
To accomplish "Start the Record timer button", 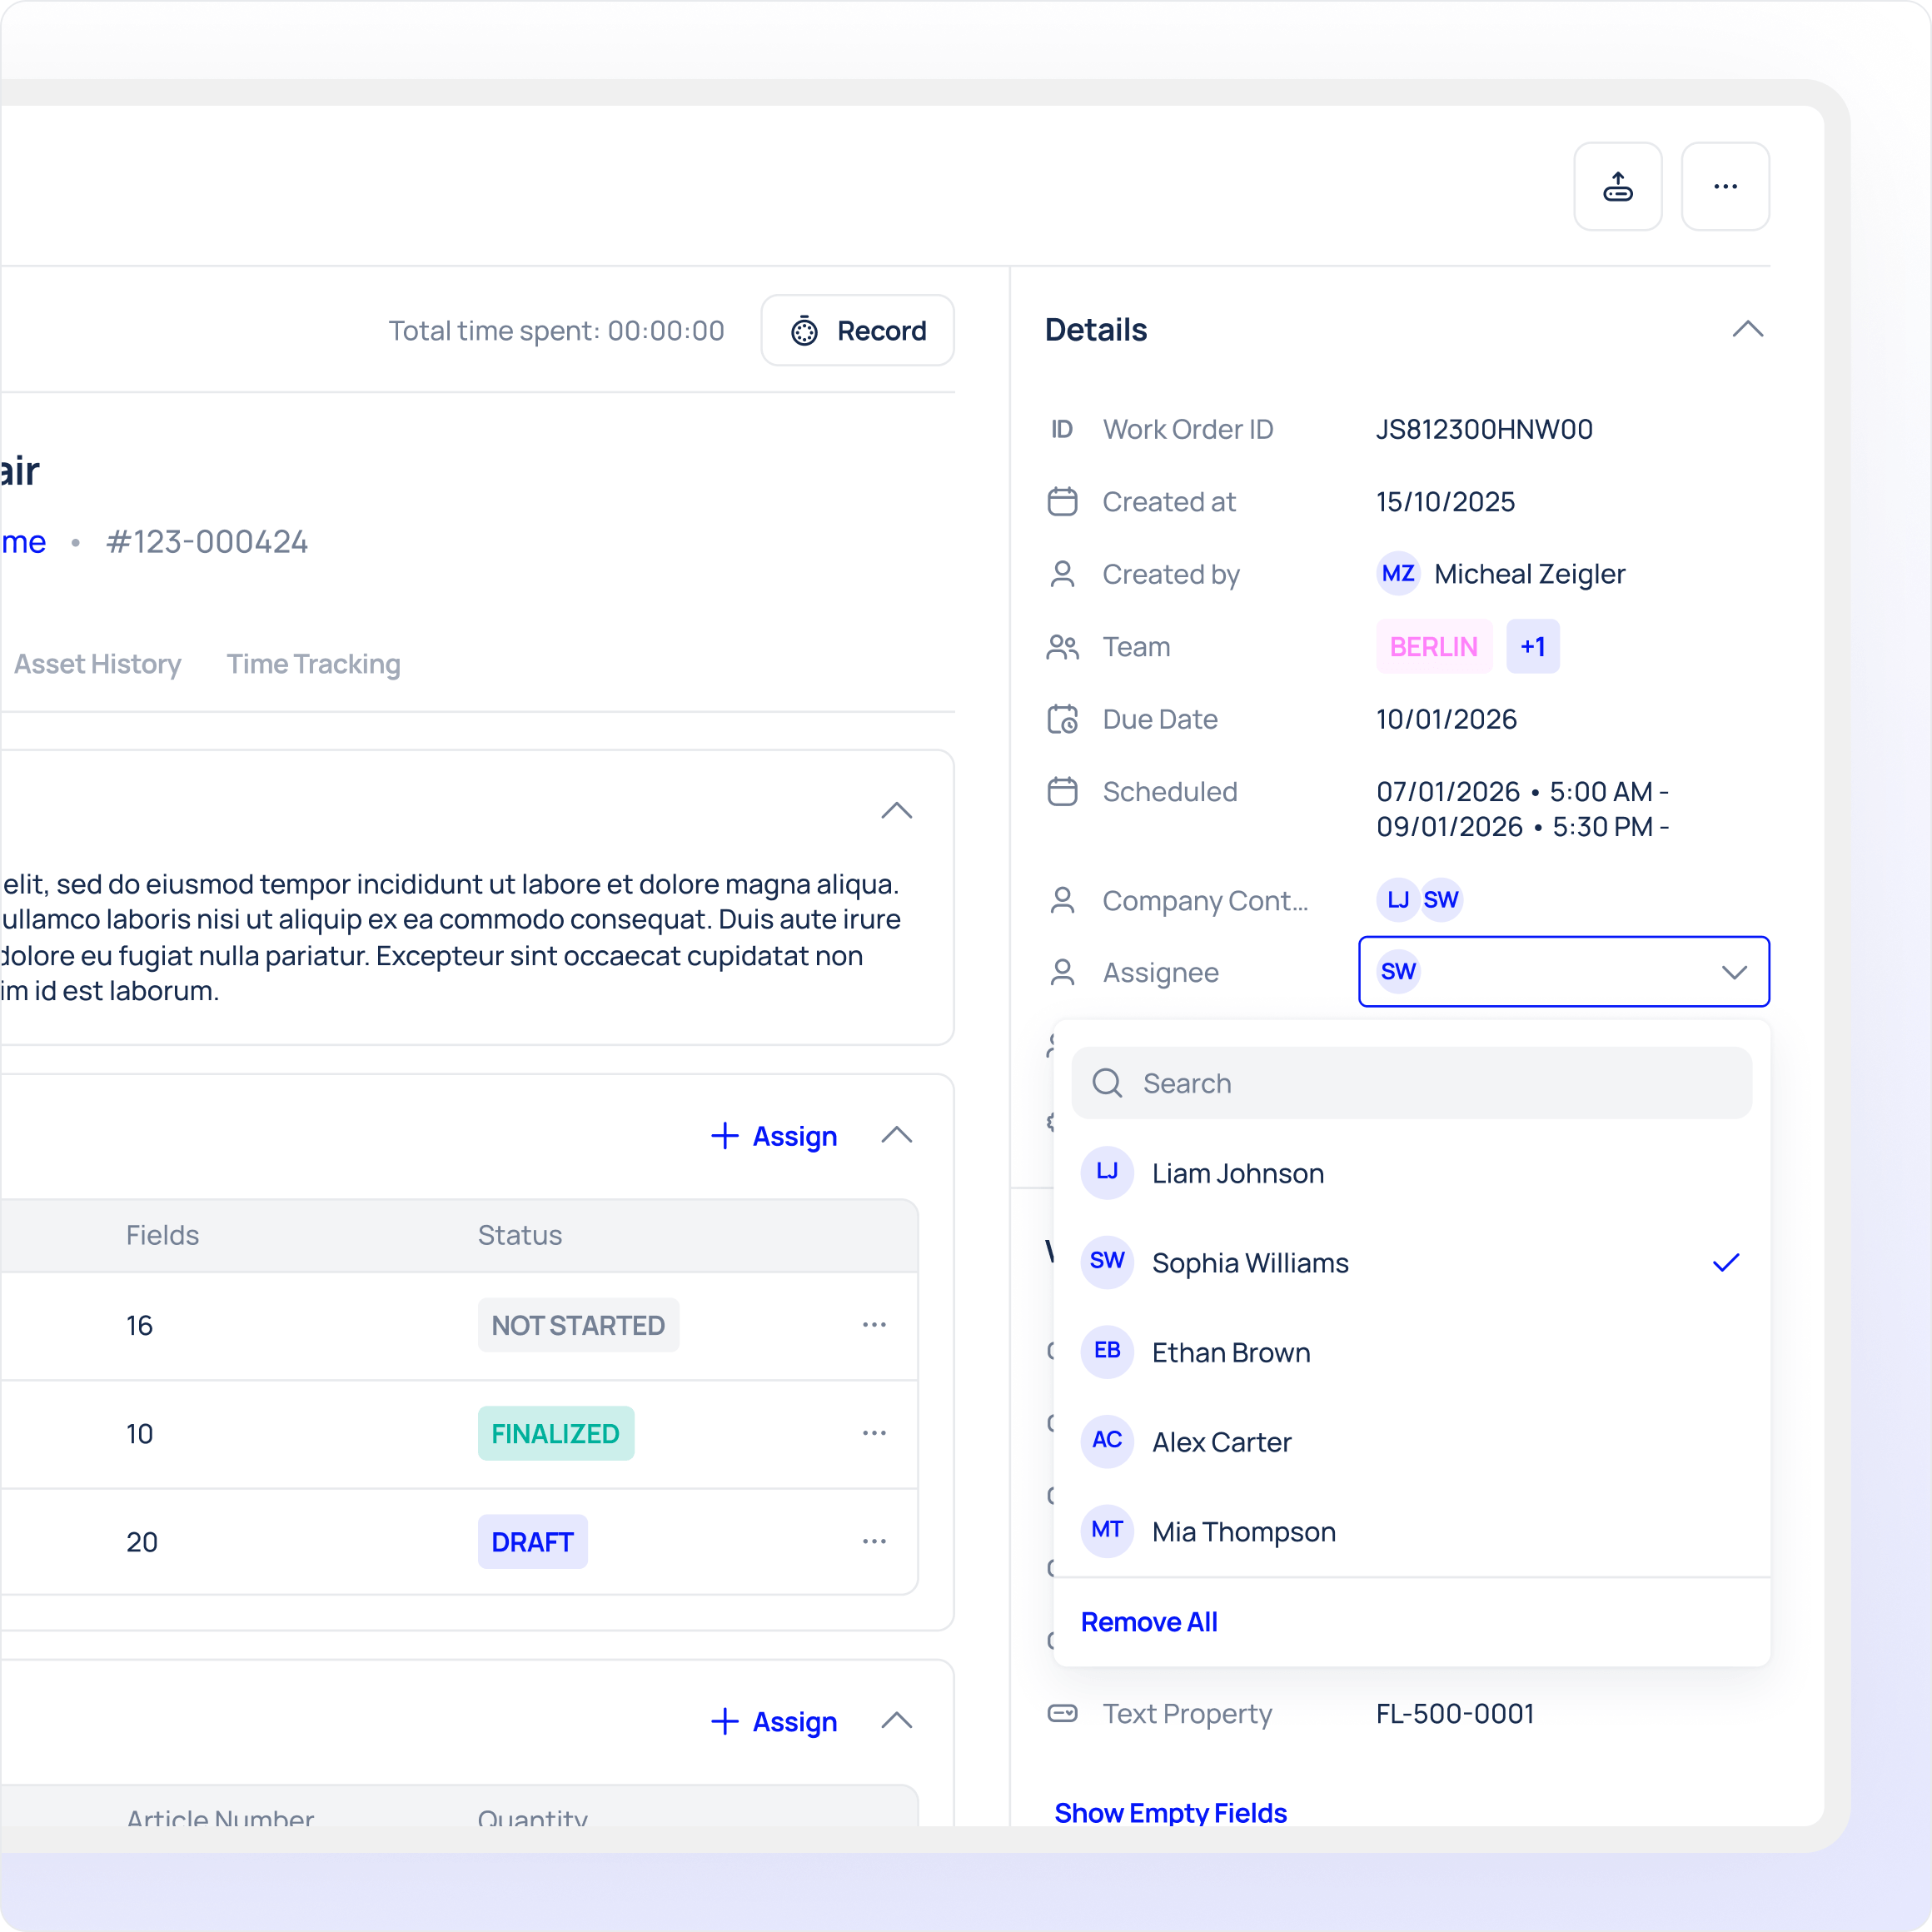I will coord(857,330).
